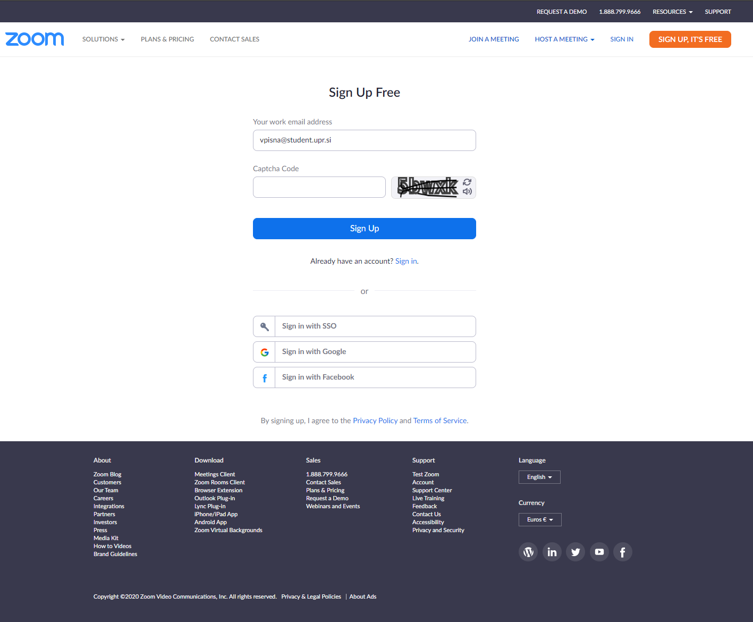Open the How to Videos footer link
Image resolution: width=753 pixels, height=622 pixels.
click(x=112, y=546)
